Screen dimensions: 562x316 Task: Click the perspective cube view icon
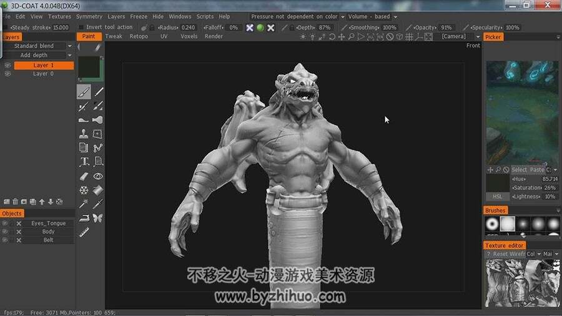399,37
